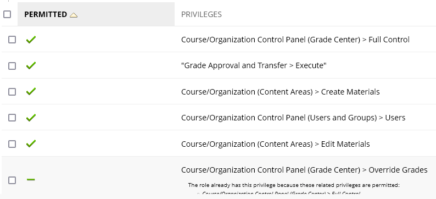Image resolution: width=436 pixels, height=199 pixels.
Task: Toggle the select-all checkbox in header
Action: pos(7,14)
